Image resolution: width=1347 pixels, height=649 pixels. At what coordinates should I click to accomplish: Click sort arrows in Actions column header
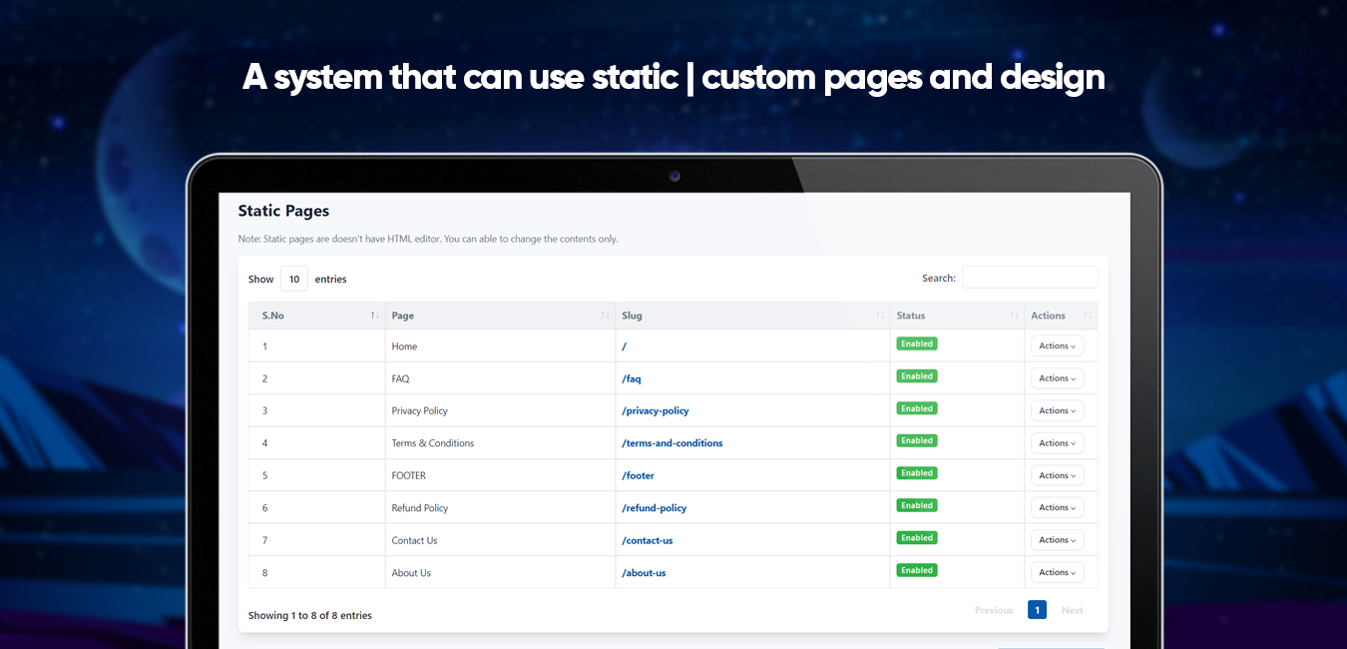tap(1088, 316)
